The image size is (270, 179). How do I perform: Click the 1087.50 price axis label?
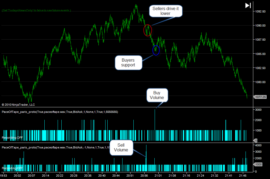tap(260, 40)
